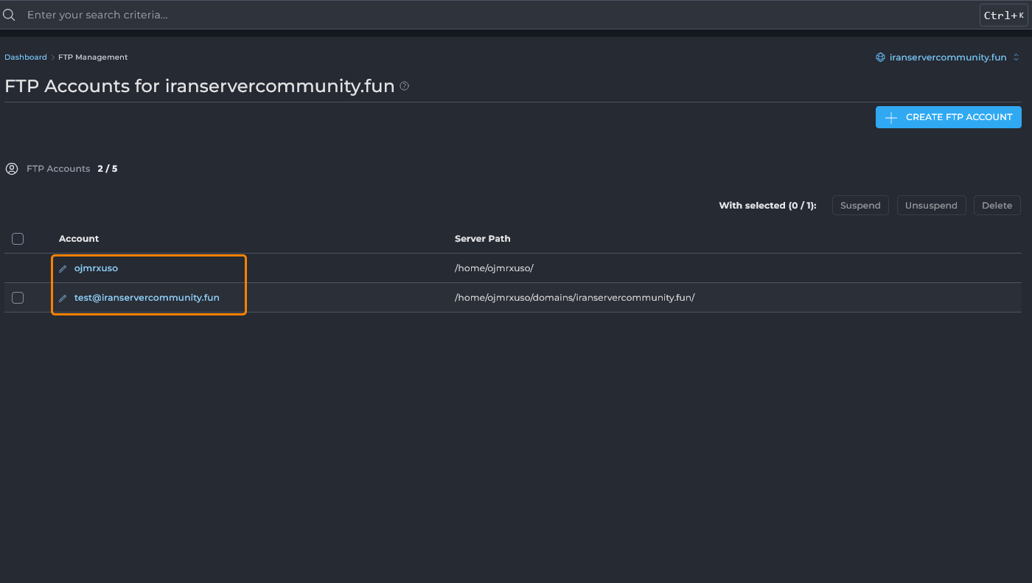This screenshot has width=1032, height=583.
Task: Click the globe icon beside the domain name
Action: point(880,57)
